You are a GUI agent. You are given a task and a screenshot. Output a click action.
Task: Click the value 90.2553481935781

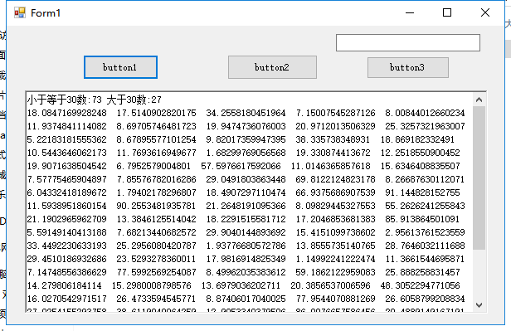coord(157,206)
